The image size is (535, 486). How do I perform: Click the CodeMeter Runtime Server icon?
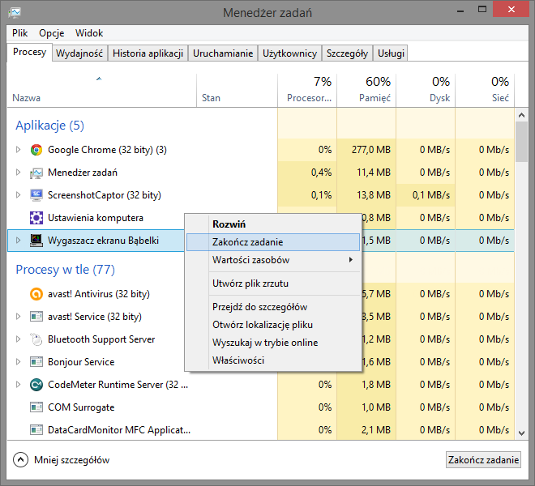[x=36, y=385]
